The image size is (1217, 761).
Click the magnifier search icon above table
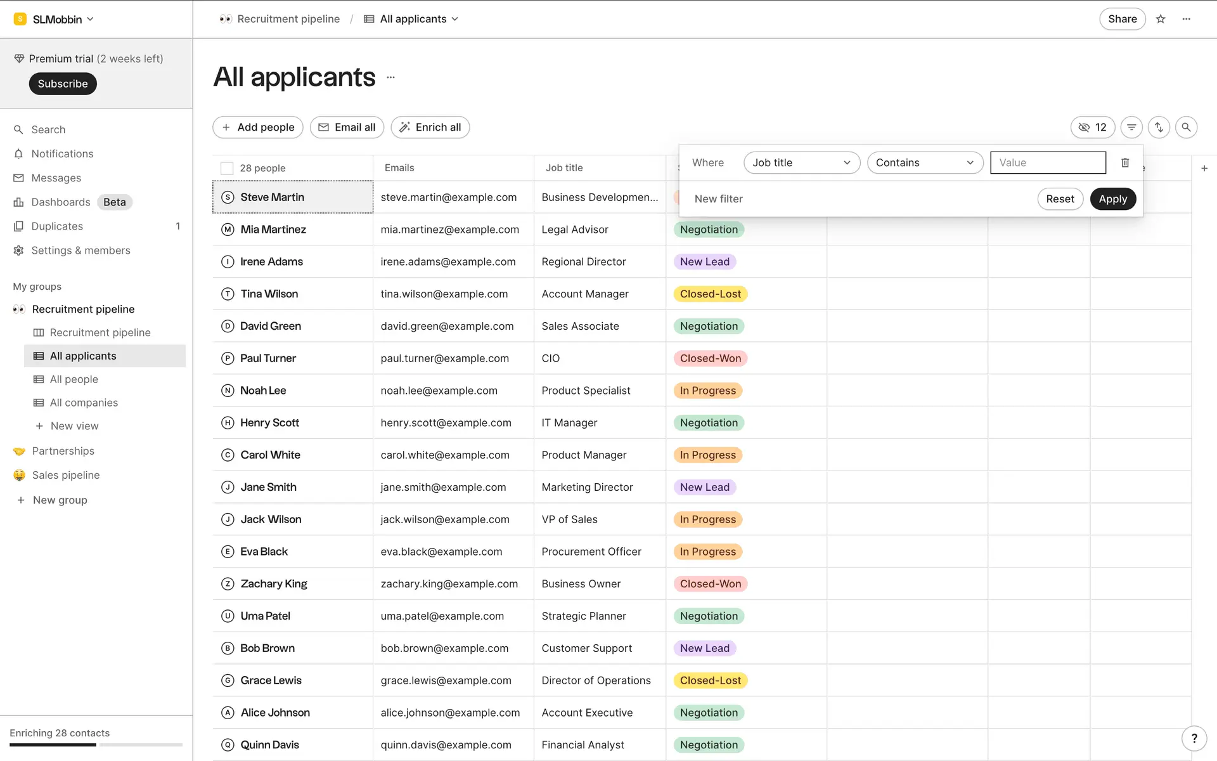click(1186, 127)
